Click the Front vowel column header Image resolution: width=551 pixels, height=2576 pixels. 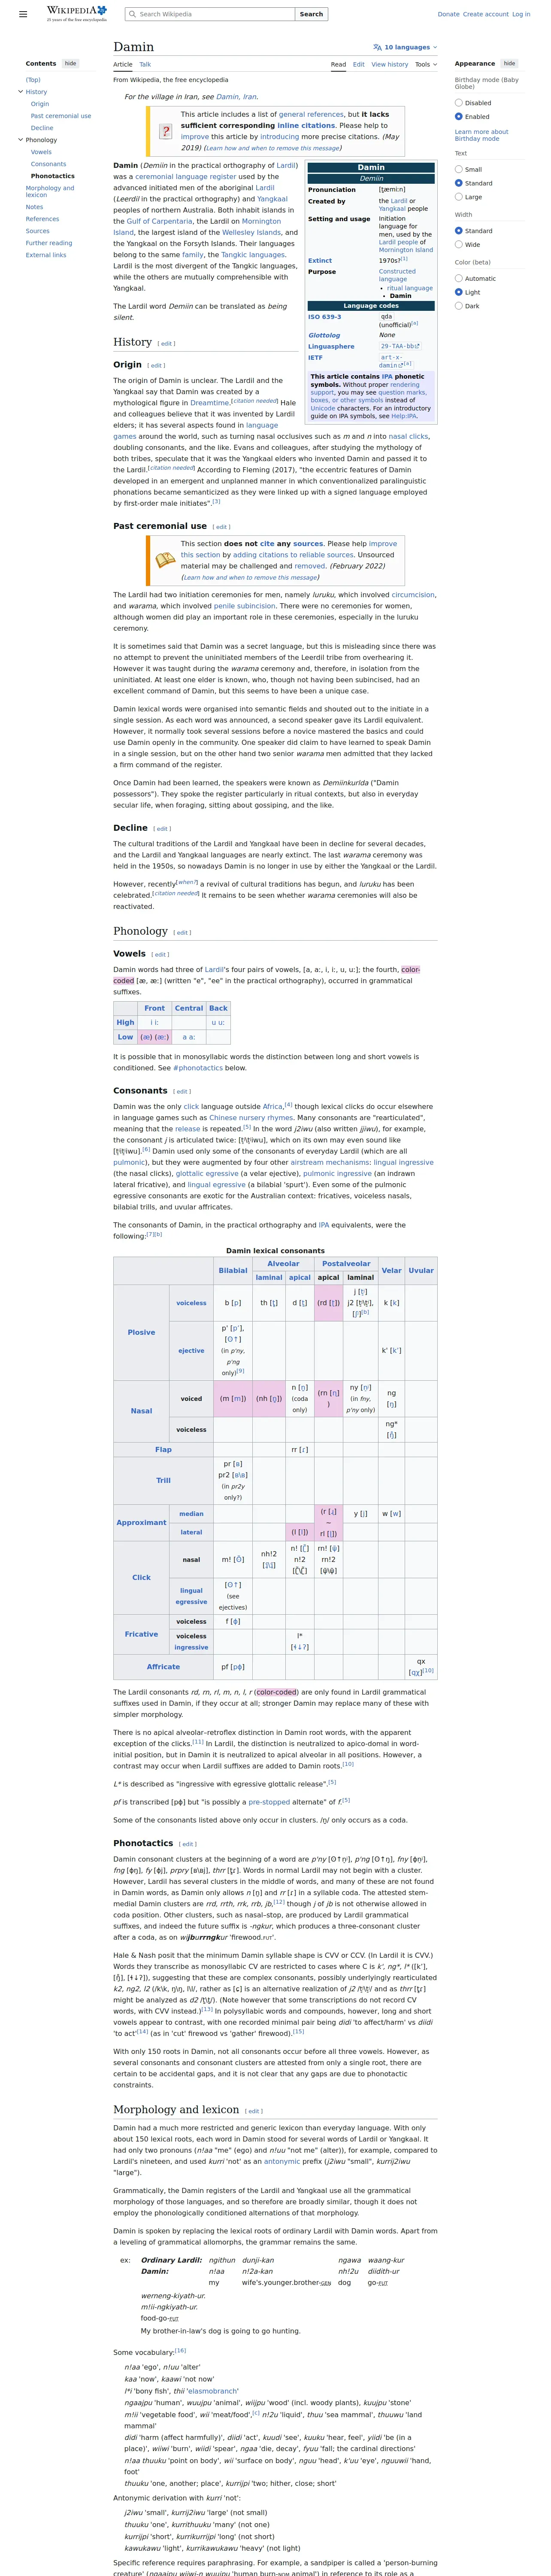(154, 1008)
